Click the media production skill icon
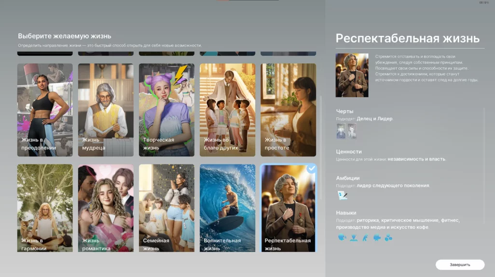 (x=377, y=237)
